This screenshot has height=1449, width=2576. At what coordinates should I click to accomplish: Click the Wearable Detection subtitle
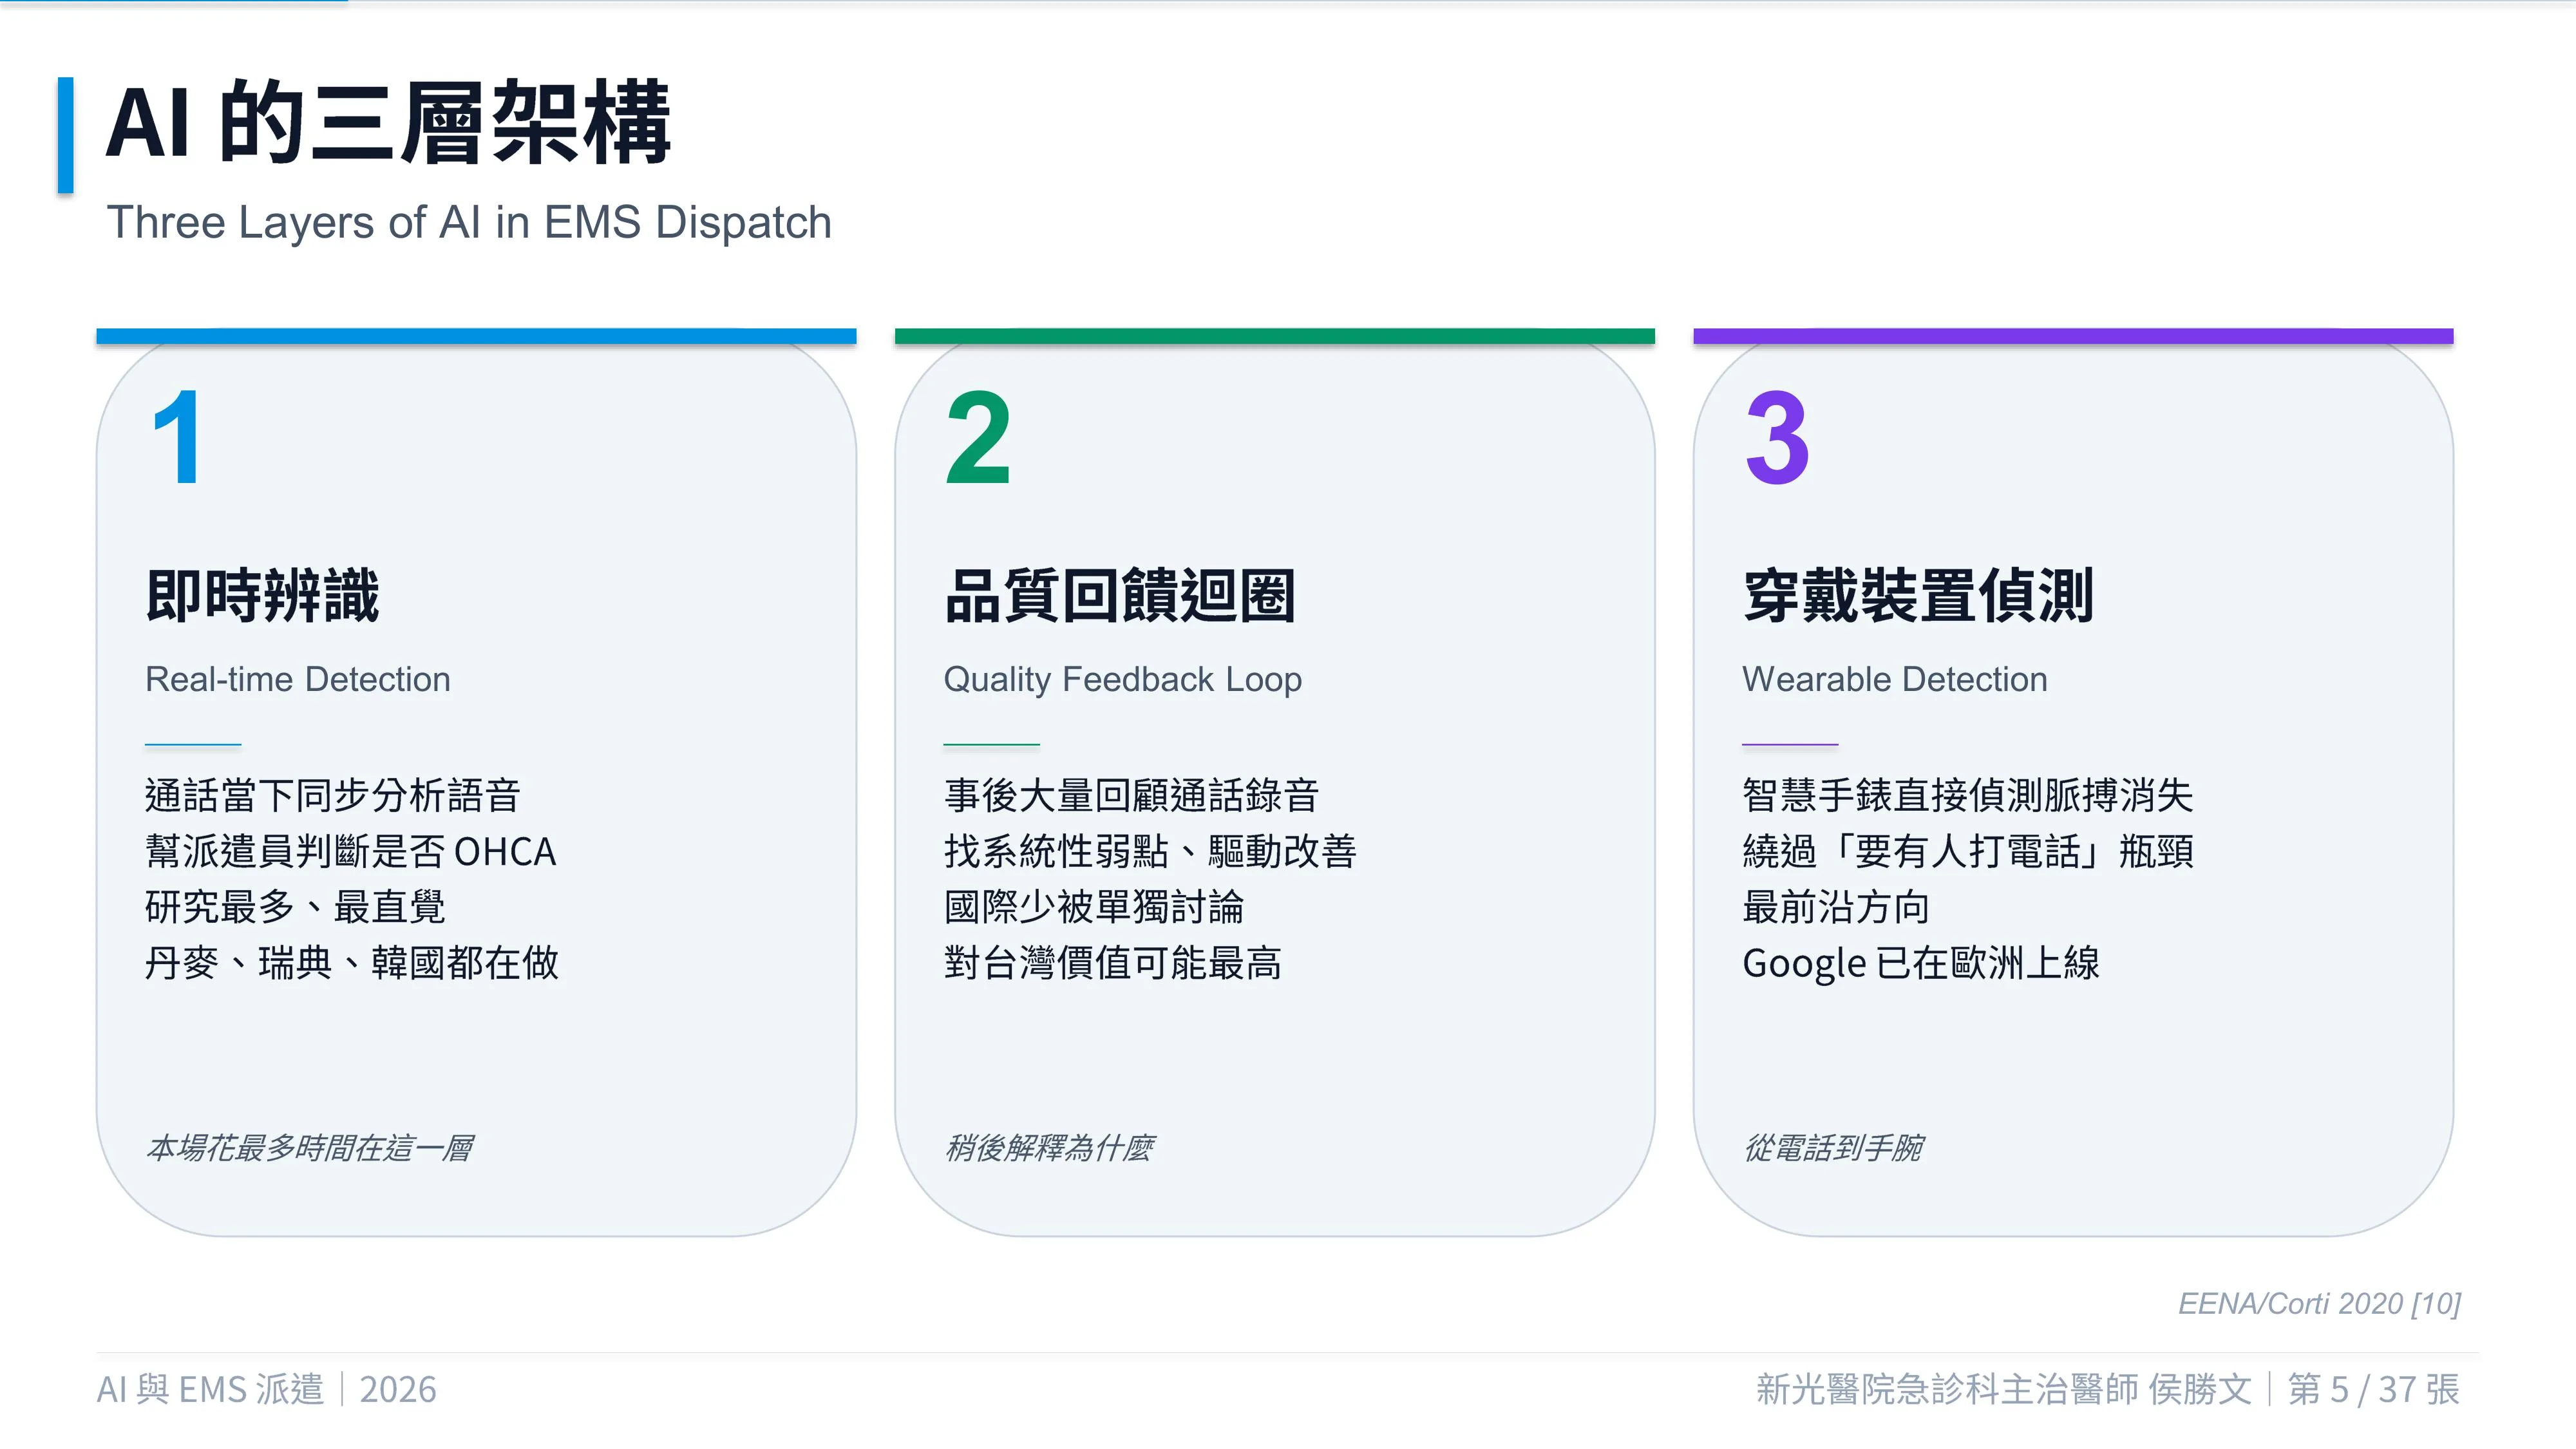(x=1895, y=679)
